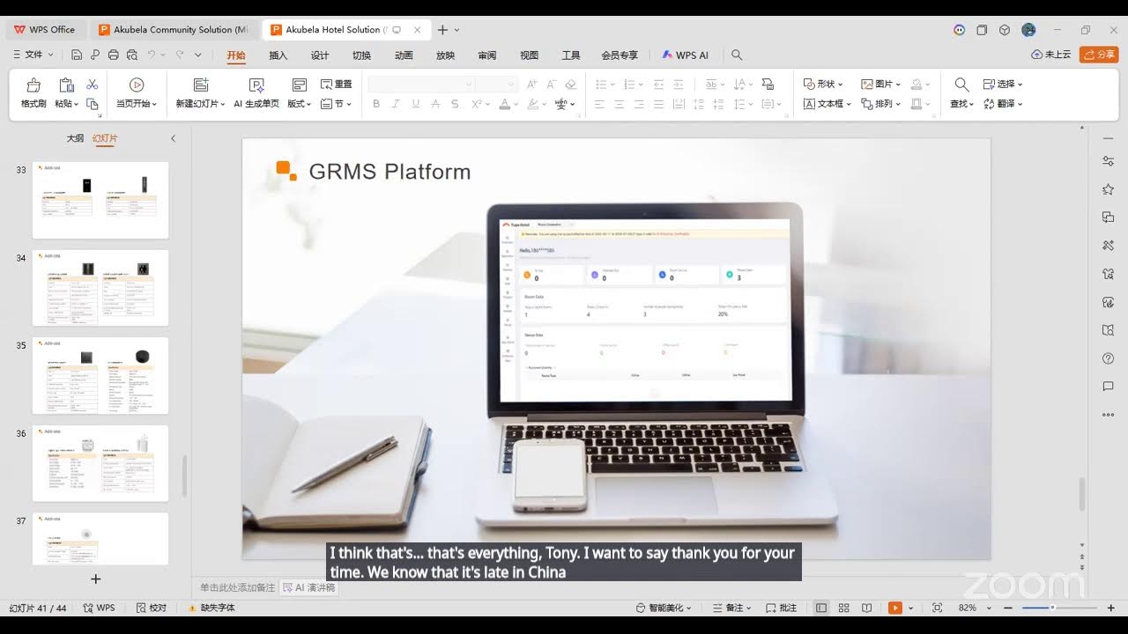1128x634 pixels.
Task: Click the not-uploaded cloud (未上云) button
Action: click(x=1051, y=55)
